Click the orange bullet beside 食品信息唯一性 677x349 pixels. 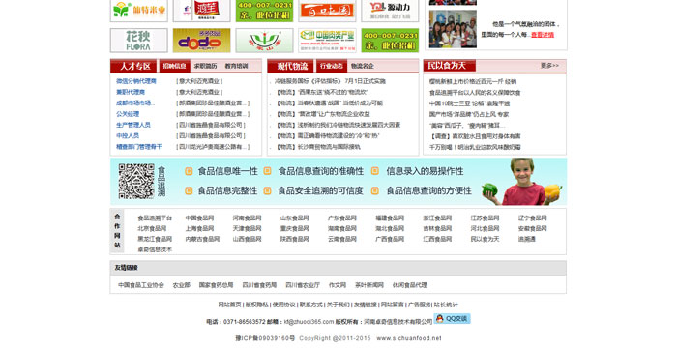click(189, 171)
